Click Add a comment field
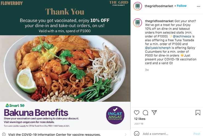The height and width of the screenshot is (136, 203). click(x=167, y=134)
